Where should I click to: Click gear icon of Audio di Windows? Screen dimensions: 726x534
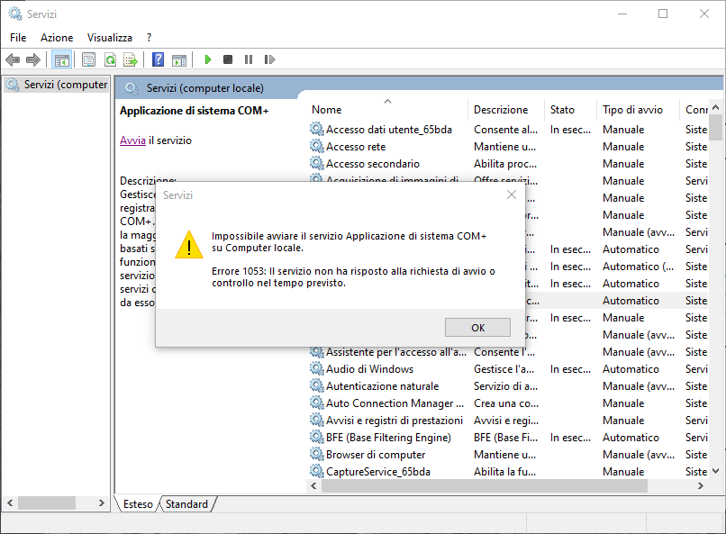(317, 369)
